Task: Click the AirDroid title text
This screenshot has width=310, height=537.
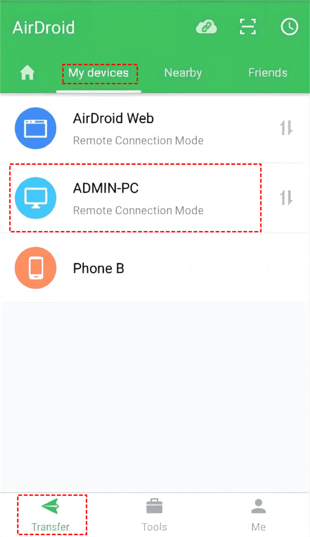Action: (x=43, y=27)
